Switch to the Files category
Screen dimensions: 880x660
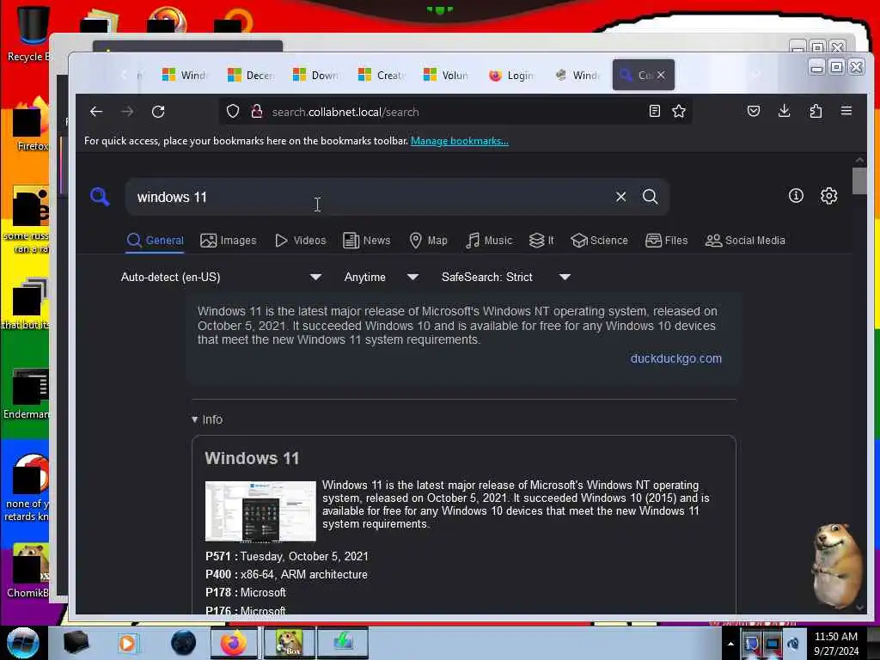666,241
